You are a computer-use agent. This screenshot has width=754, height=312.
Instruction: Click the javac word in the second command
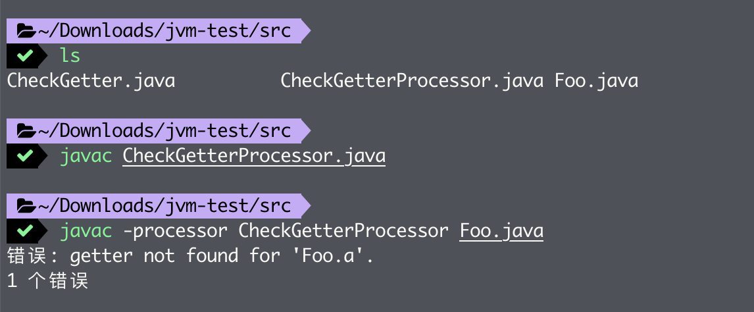pyautogui.click(x=86, y=156)
